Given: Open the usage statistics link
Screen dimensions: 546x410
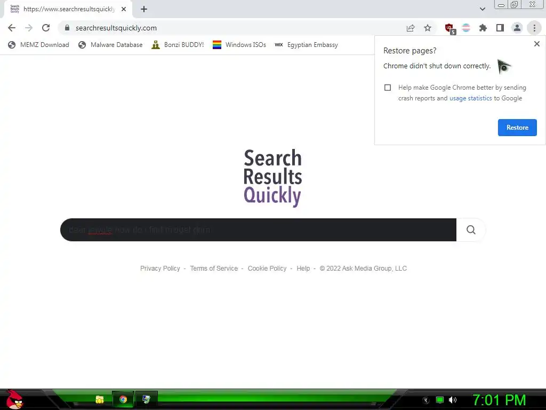Looking at the screenshot, I should tap(470, 98).
